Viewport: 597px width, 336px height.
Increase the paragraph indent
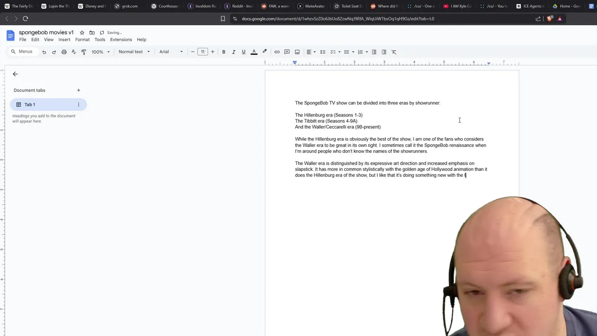384,52
